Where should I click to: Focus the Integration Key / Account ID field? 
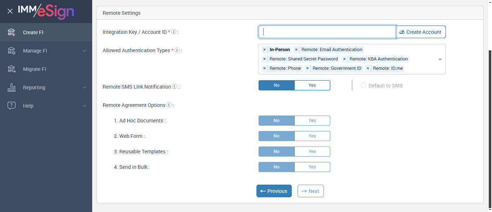(x=327, y=32)
